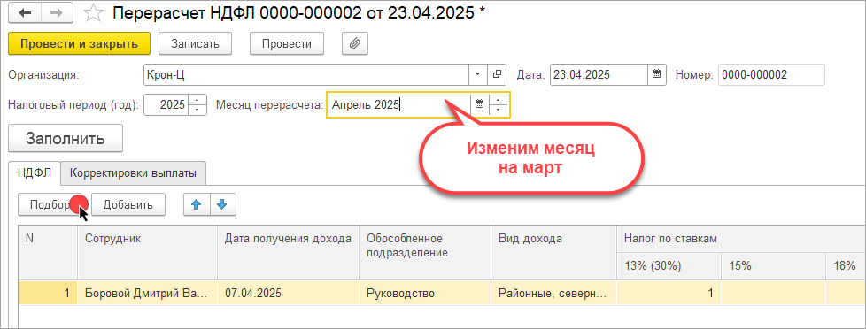
Task: Open the calendar for Месяц перерасчета
Action: tap(479, 104)
